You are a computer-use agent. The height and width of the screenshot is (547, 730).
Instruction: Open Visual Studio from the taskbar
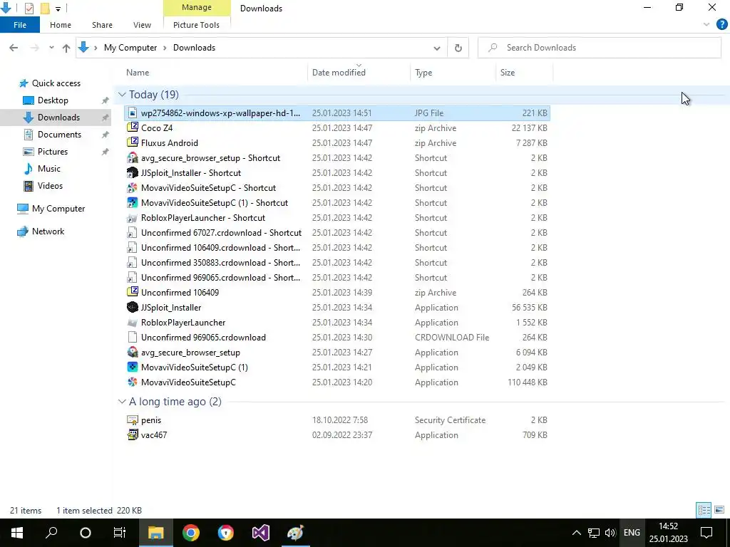(261, 533)
